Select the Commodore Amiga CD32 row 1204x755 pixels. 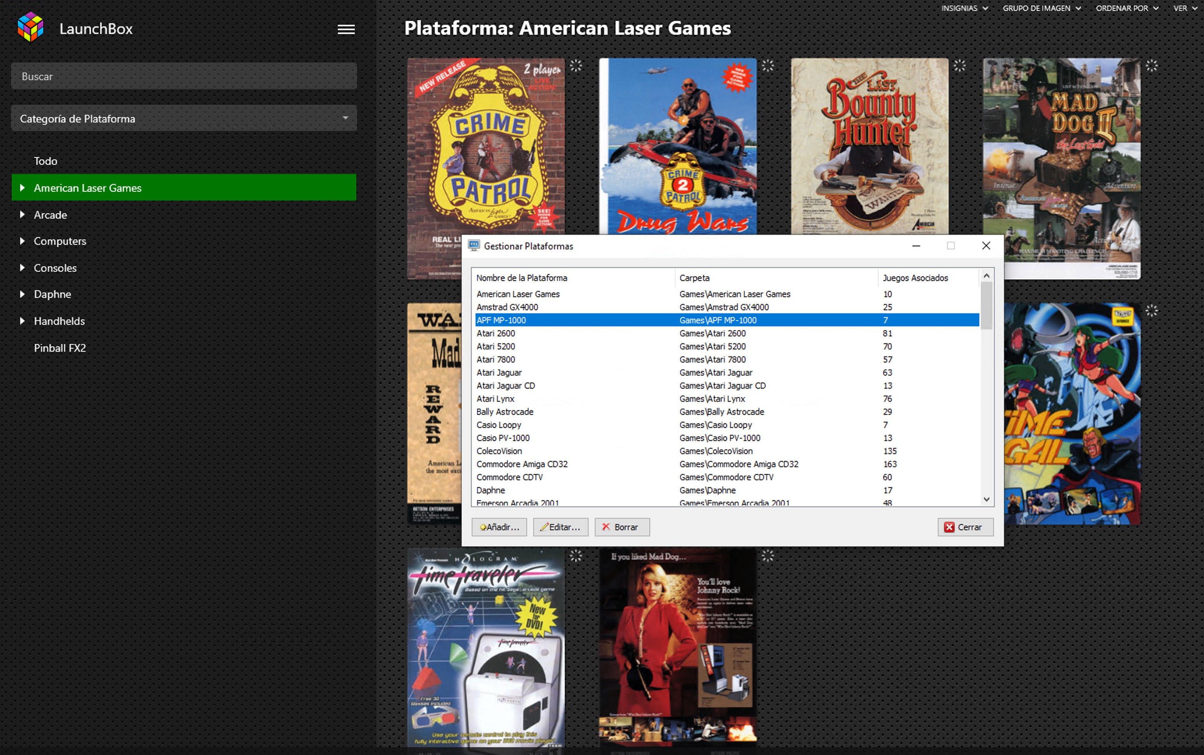coord(727,464)
